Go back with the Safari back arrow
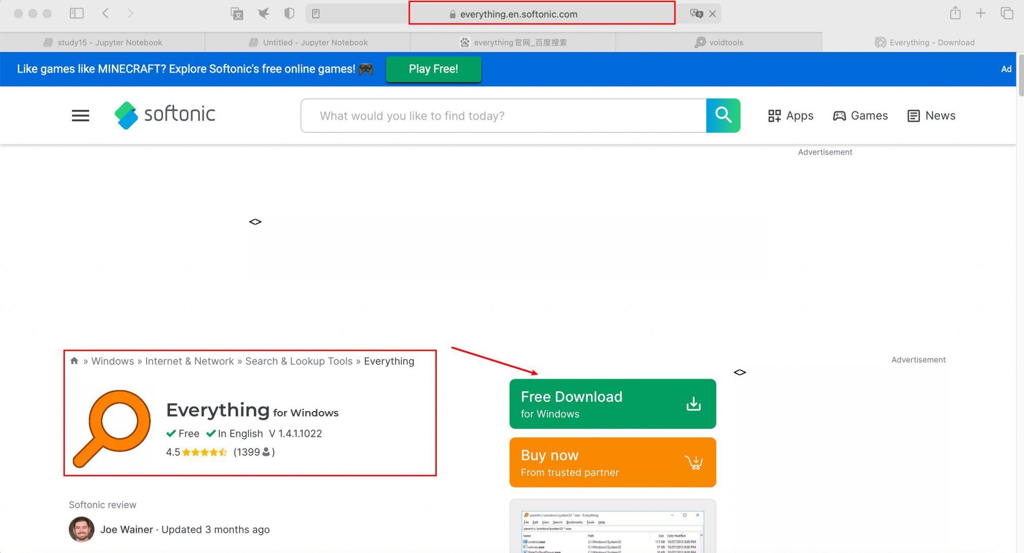Image resolution: width=1024 pixels, height=553 pixels. point(105,14)
